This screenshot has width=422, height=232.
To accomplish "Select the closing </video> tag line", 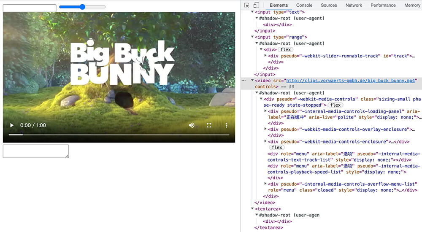I will [x=265, y=202].
